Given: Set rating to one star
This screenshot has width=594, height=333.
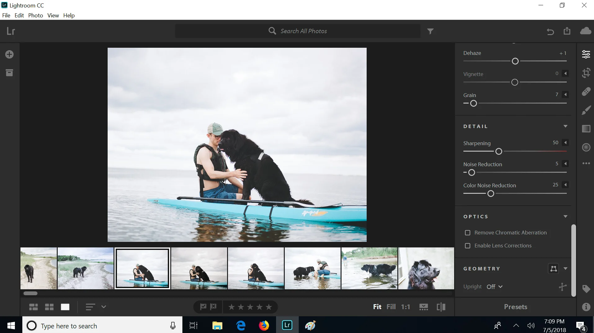Looking at the screenshot, I should click(x=231, y=307).
